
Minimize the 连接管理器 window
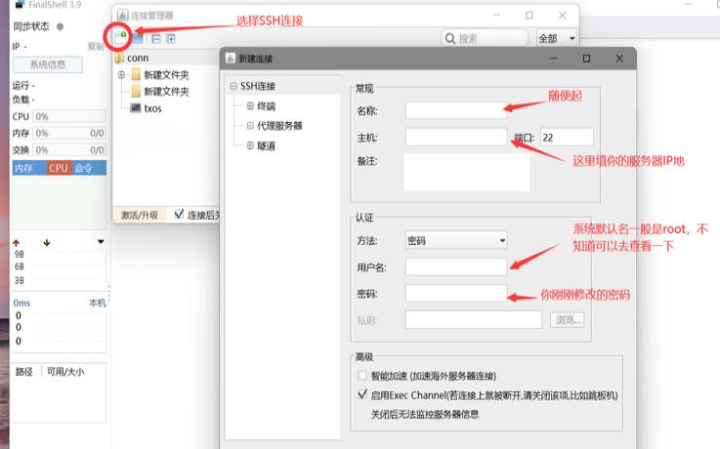coord(496,16)
